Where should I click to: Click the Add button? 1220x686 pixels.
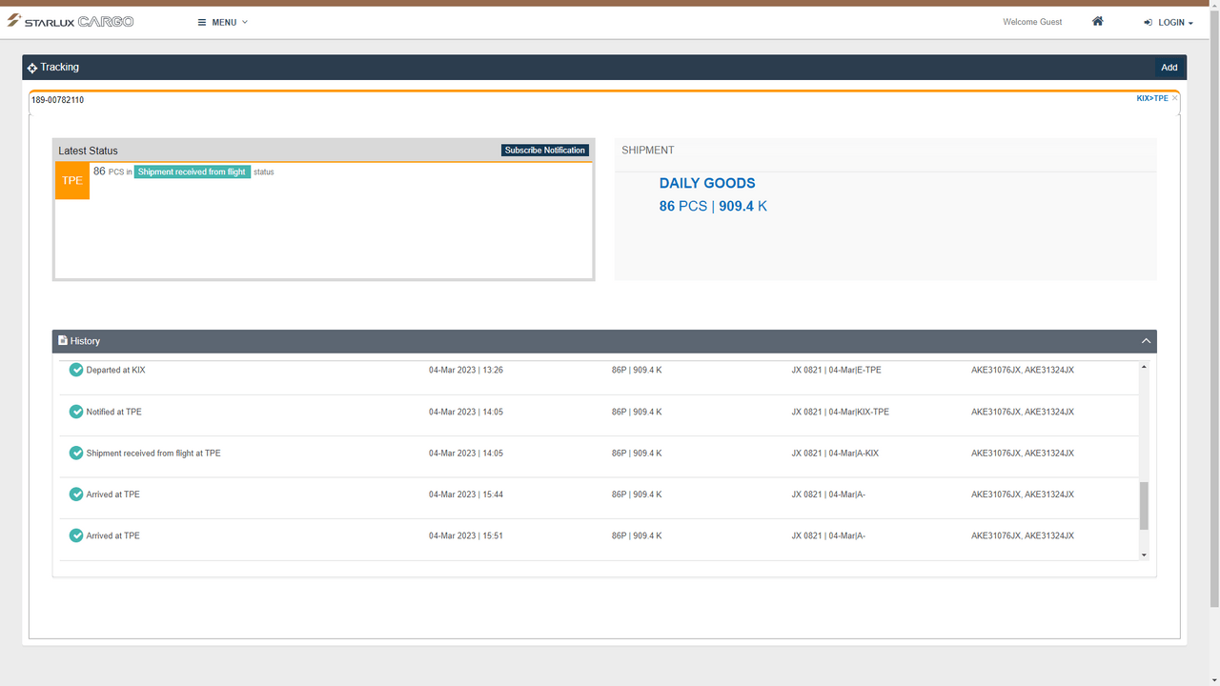1169,68
